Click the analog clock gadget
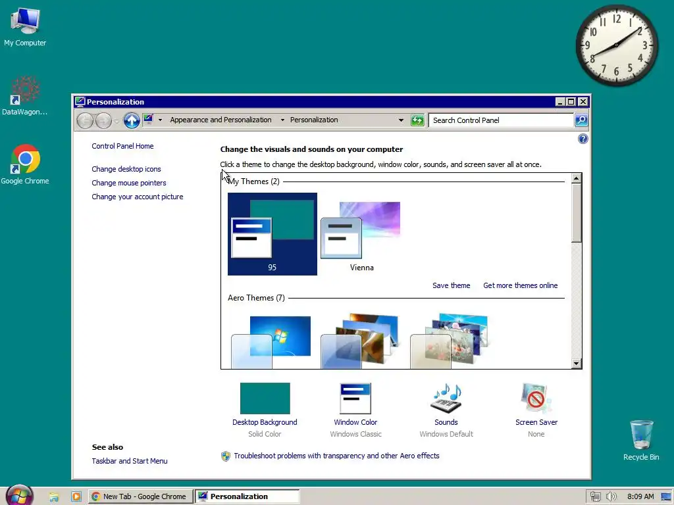674x505 pixels. click(x=616, y=45)
